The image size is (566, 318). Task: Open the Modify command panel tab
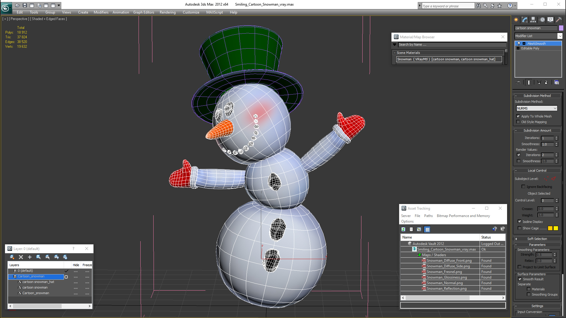[x=525, y=20]
